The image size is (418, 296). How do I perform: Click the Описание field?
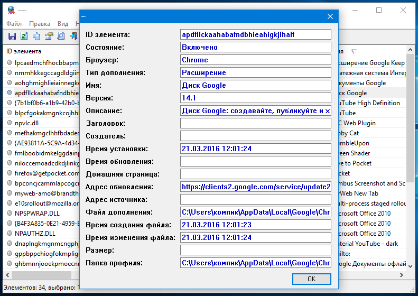256,110
